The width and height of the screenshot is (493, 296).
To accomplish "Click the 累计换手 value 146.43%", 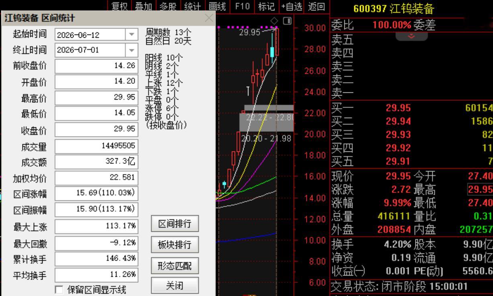I will pyautogui.click(x=96, y=259).
